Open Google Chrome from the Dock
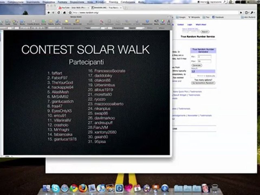The height and width of the screenshot is (195, 260). 74,188
